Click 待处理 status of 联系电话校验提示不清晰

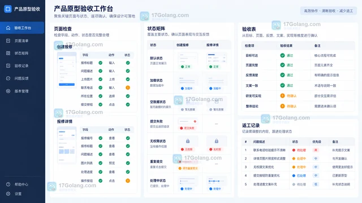click(x=299, y=150)
